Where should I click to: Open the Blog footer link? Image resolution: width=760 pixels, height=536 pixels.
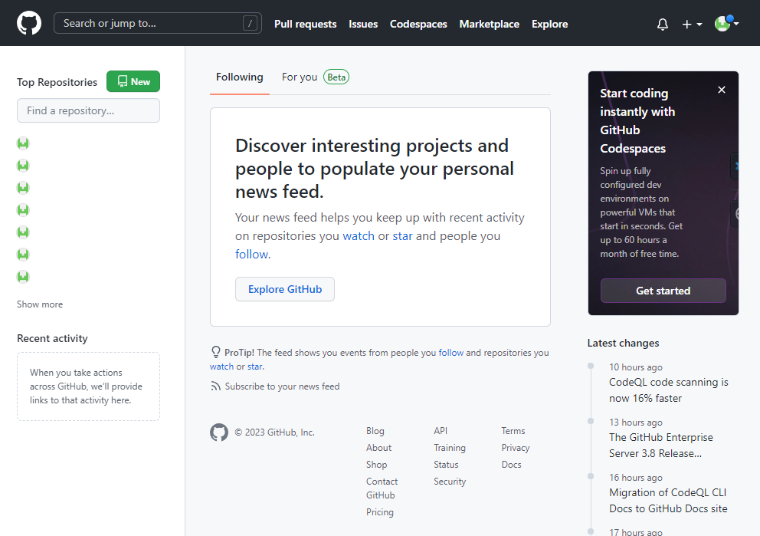pos(375,431)
